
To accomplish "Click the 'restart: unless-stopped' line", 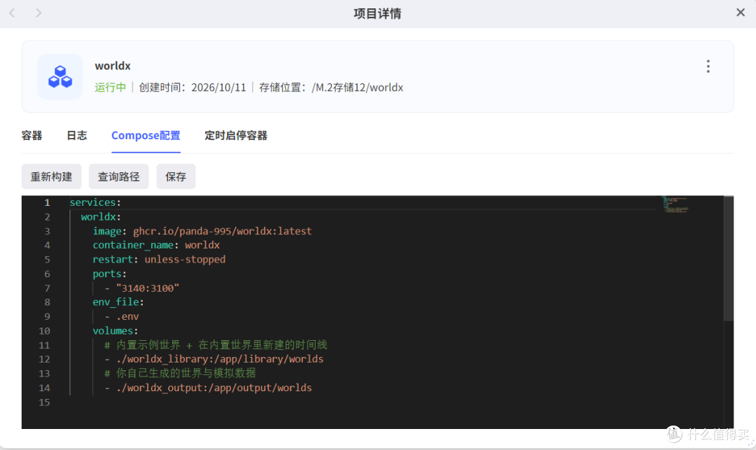I will tap(159, 259).
